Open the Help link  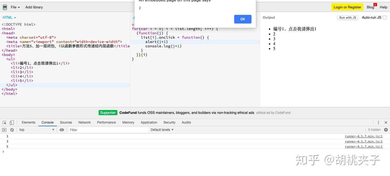[x=383, y=7]
